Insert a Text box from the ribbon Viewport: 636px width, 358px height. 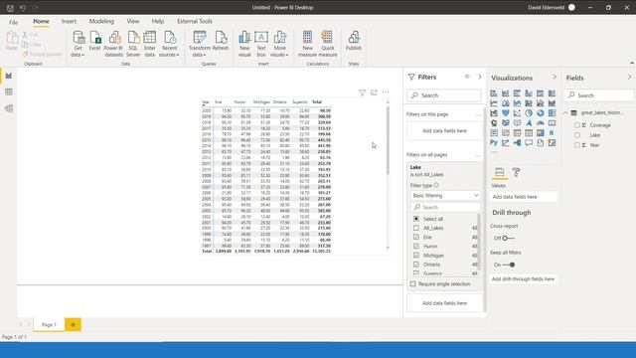pos(261,44)
